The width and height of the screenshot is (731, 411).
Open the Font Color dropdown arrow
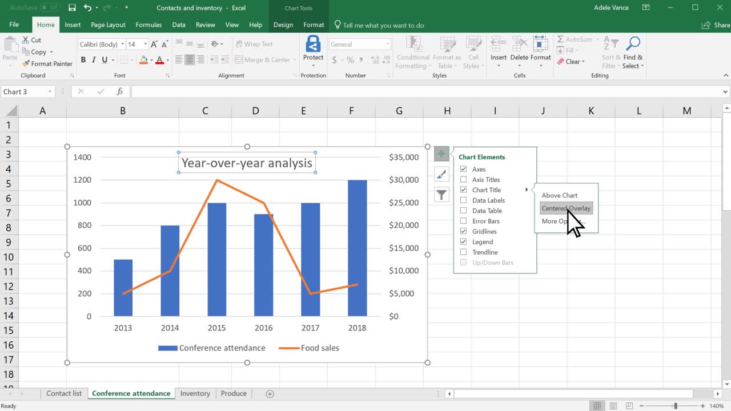click(168, 60)
